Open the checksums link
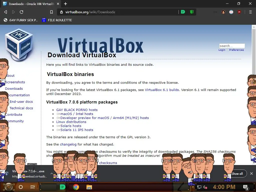The width and height of the screenshot is (256, 192). (108, 163)
